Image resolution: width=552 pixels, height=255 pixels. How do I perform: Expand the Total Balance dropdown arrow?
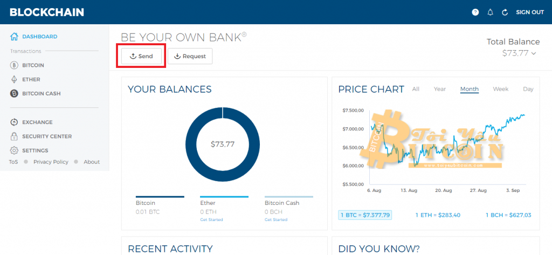coord(534,53)
